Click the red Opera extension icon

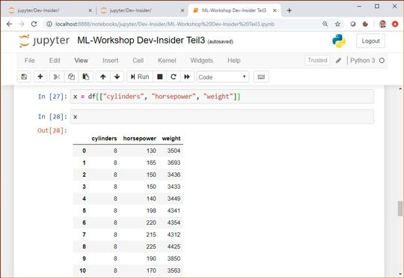[x=395, y=24]
